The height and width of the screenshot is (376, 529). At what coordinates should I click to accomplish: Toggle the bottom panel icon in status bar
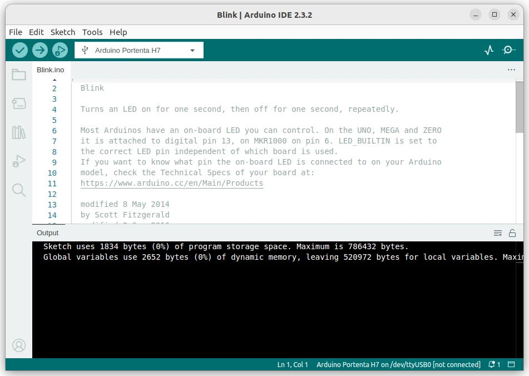click(x=511, y=364)
